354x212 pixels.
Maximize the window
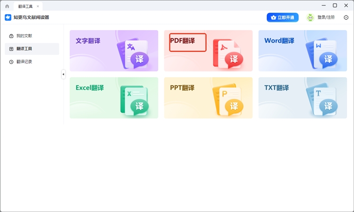335,5
